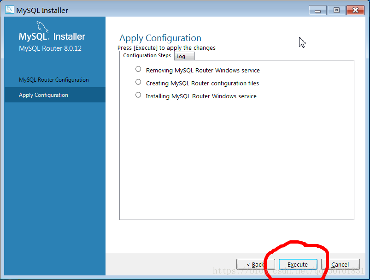Screen dimensions: 370x280
Task: Minimize the MySQL Installer window
Action: [317, 11]
